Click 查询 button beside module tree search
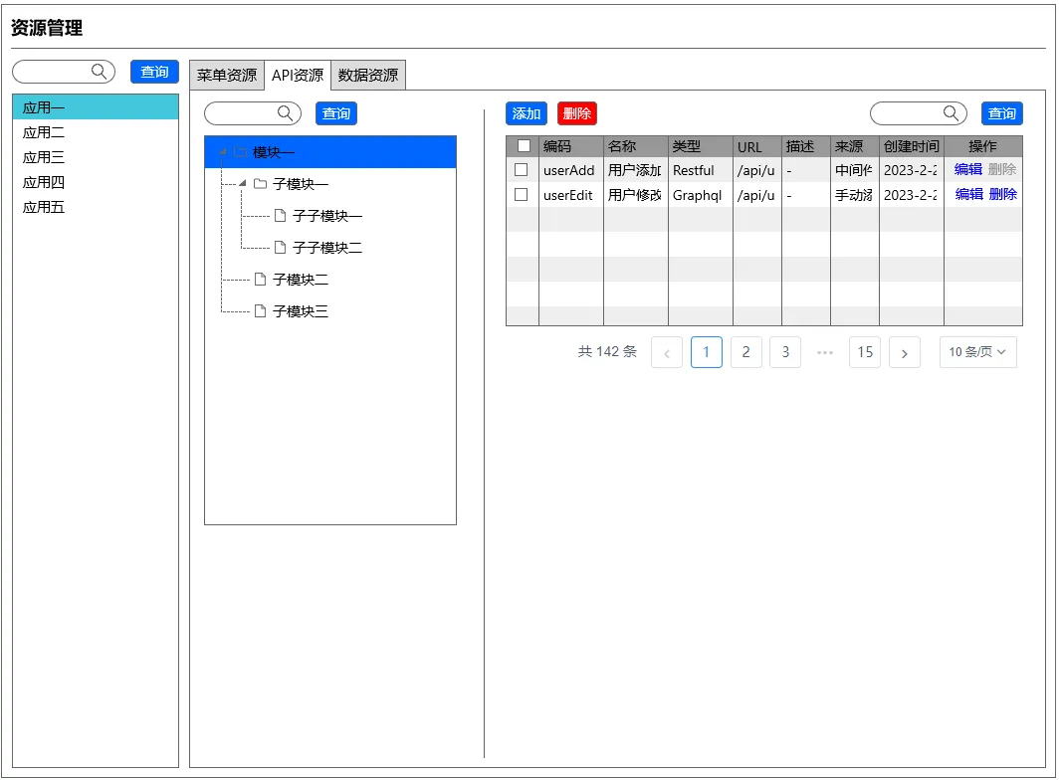 click(x=335, y=113)
